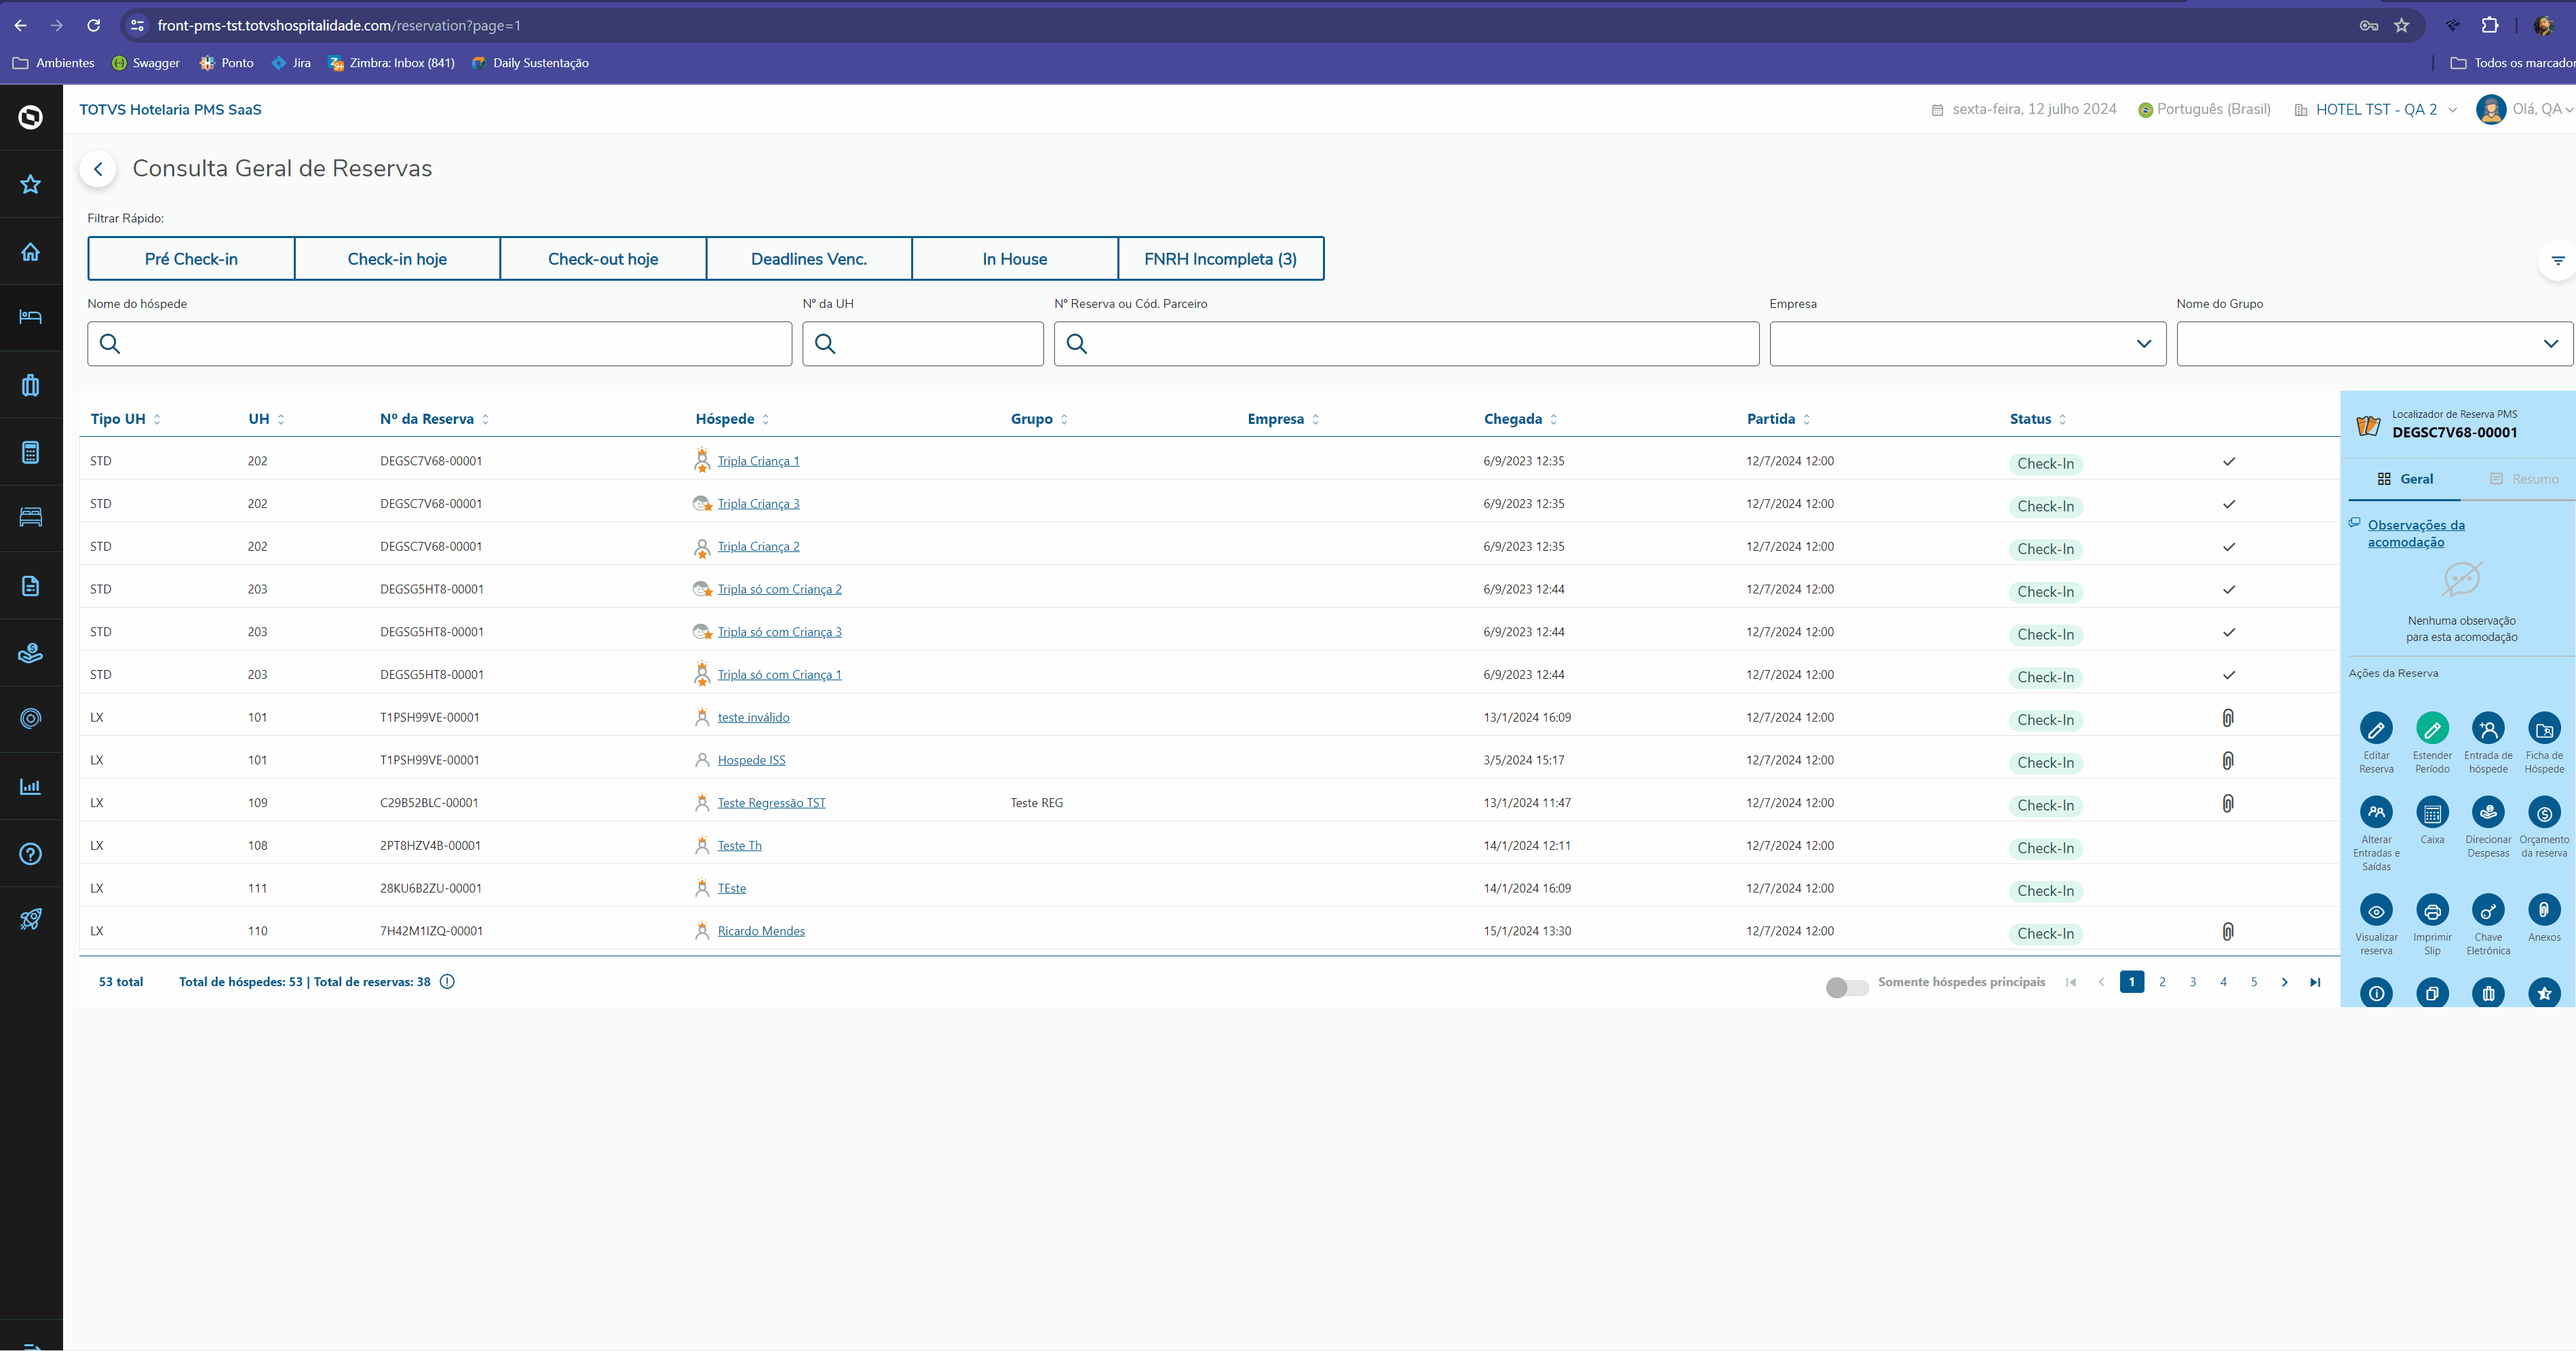
Task: Click the filter icon at top right
Action: coord(2558,261)
